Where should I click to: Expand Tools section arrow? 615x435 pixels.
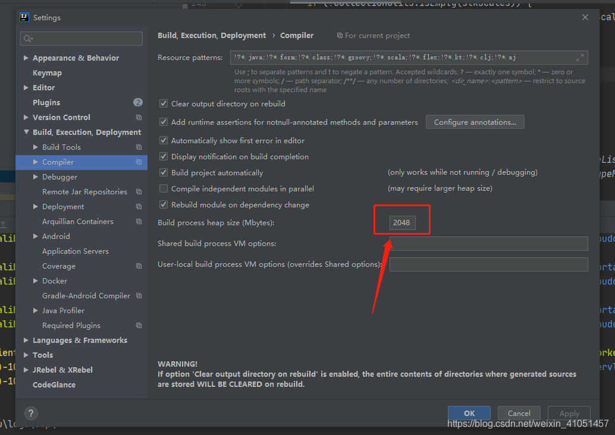click(26, 355)
